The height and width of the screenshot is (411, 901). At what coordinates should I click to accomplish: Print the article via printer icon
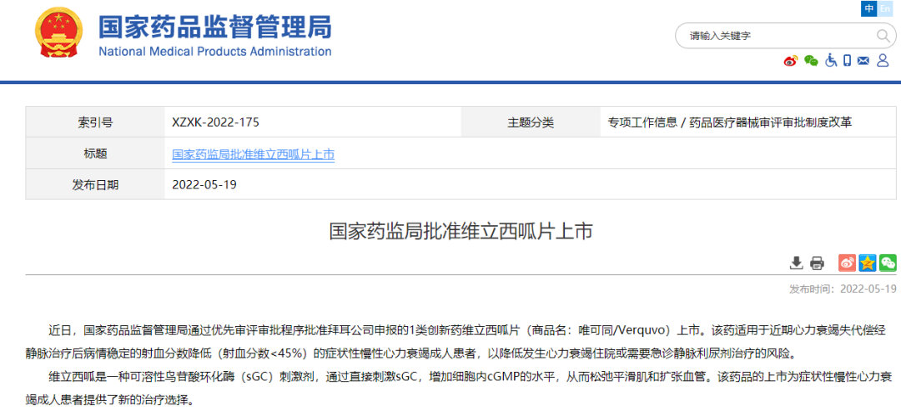click(x=817, y=263)
